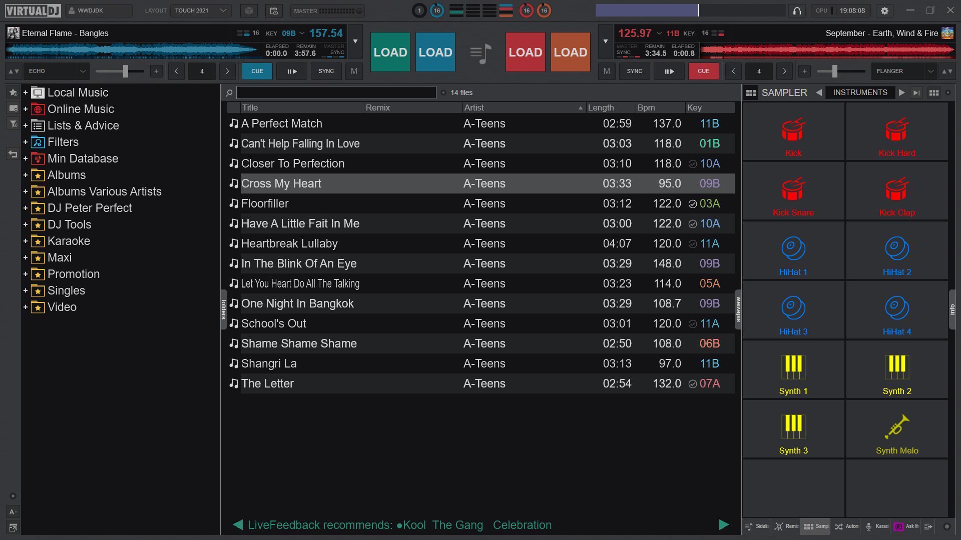Image resolution: width=961 pixels, height=540 pixels.
Task: Click the Earth, Wind & Fire album art
Action: pyautogui.click(x=947, y=33)
